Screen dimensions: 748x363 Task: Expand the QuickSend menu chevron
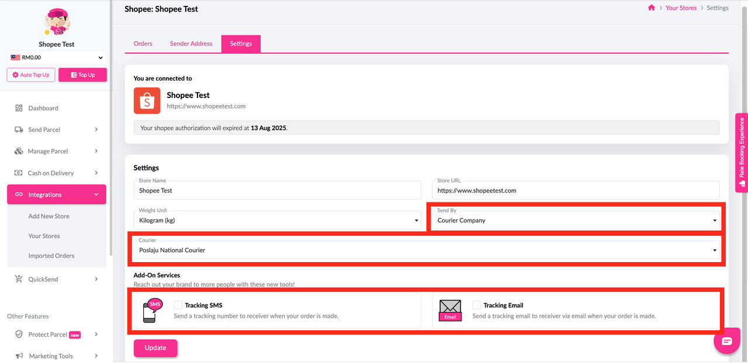click(96, 279)
